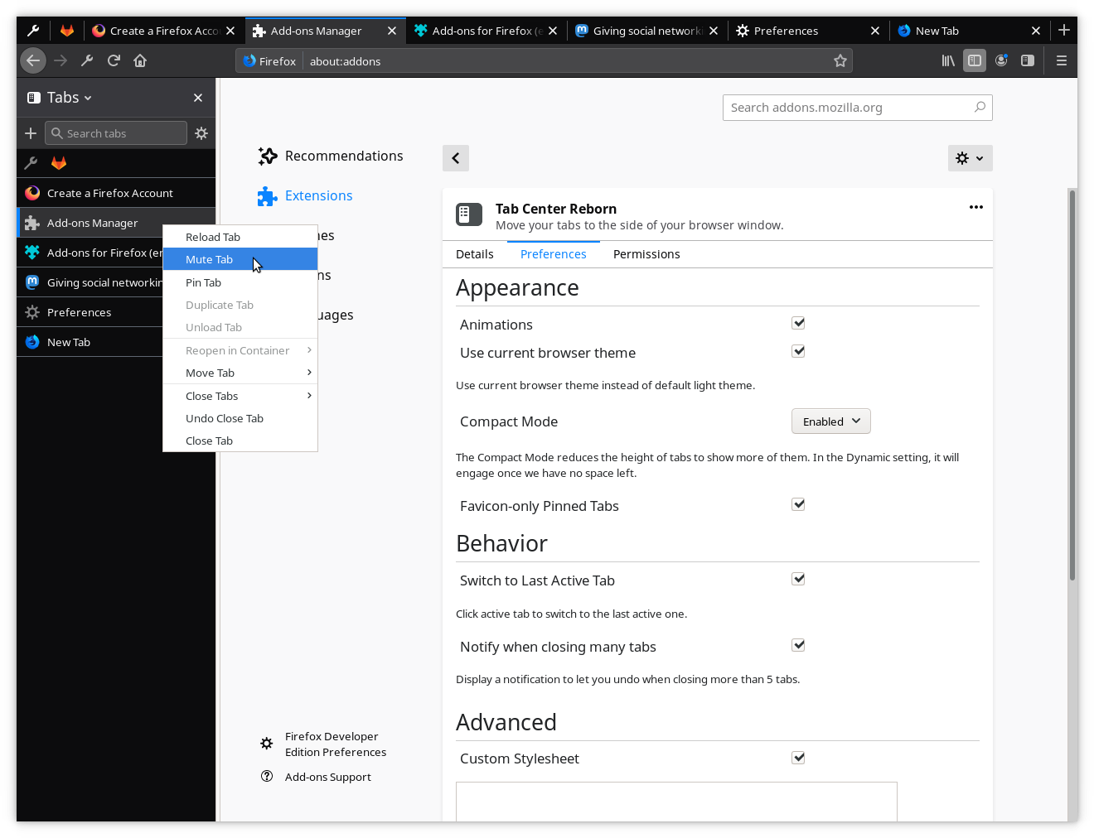Go to the home page
Image resolution: width=1094 pixels, height=838 pixels.
tap(140, 60)
